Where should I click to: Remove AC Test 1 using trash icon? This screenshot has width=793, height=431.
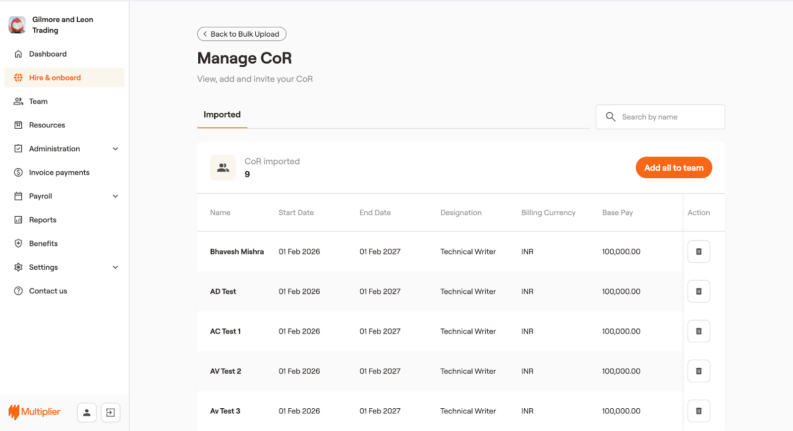(698, 331)
